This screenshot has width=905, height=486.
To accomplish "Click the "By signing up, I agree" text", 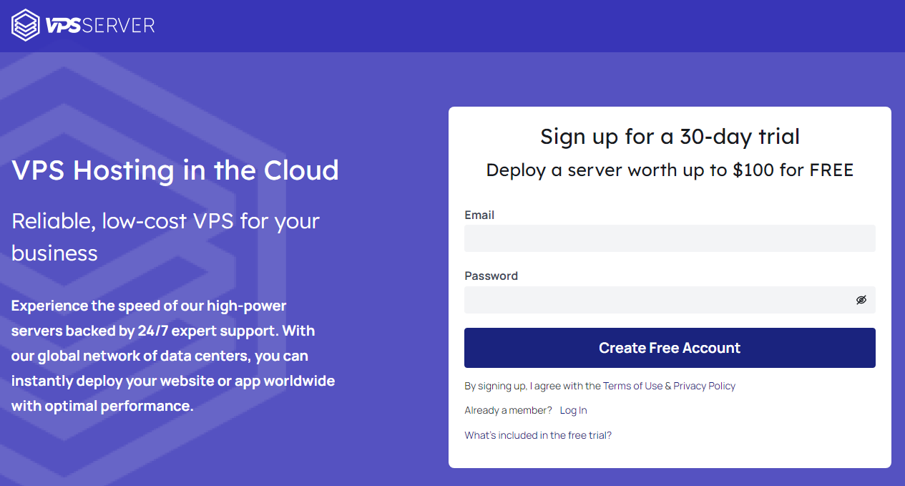I will (x=532, y=386).
